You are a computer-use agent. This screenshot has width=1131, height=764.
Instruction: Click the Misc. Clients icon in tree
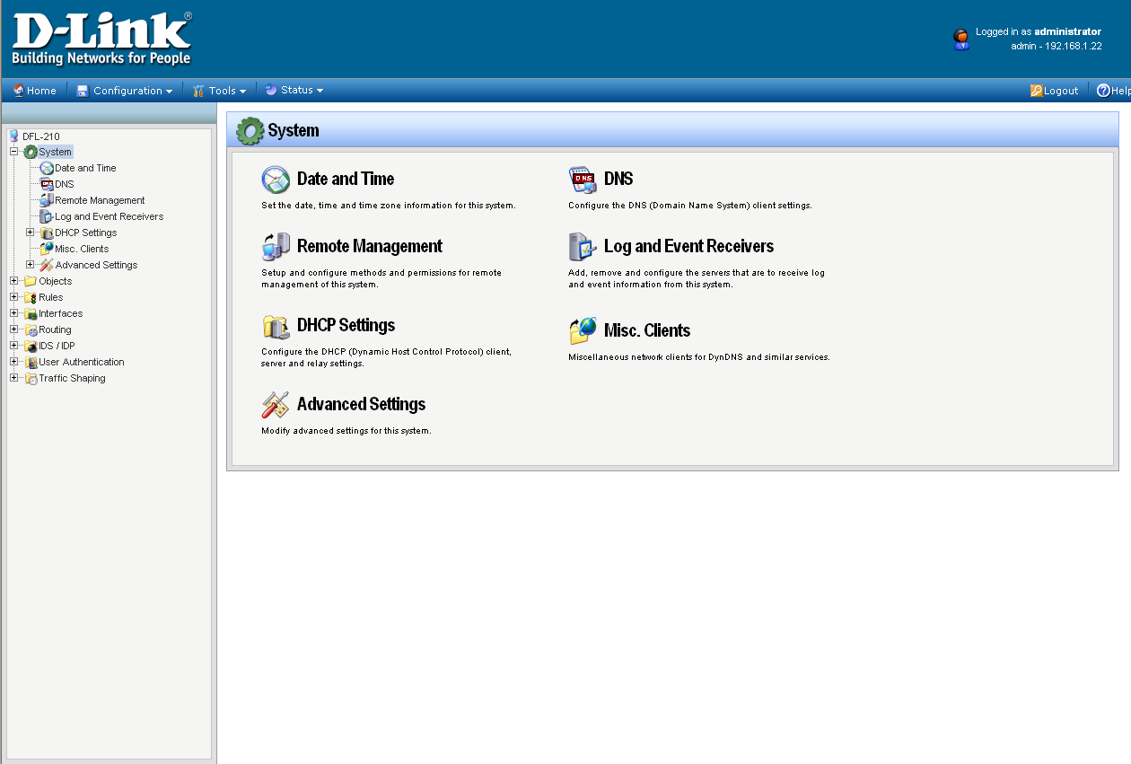pyautogui.click(x=47, y=249)
